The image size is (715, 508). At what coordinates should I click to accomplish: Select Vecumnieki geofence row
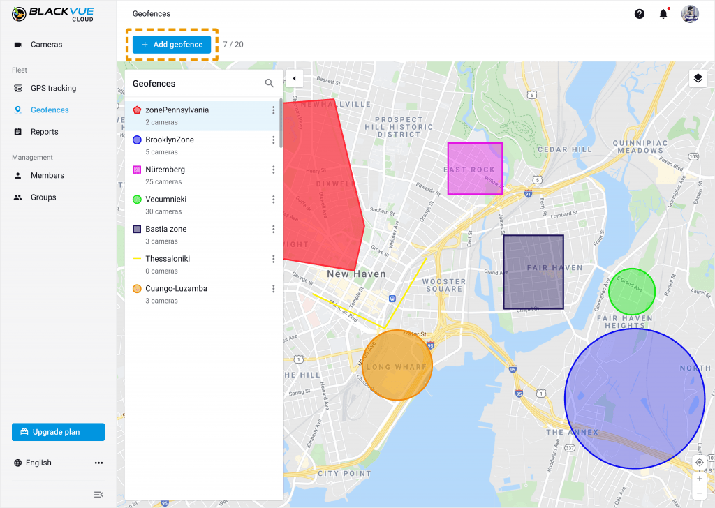(x=203, y=205)
